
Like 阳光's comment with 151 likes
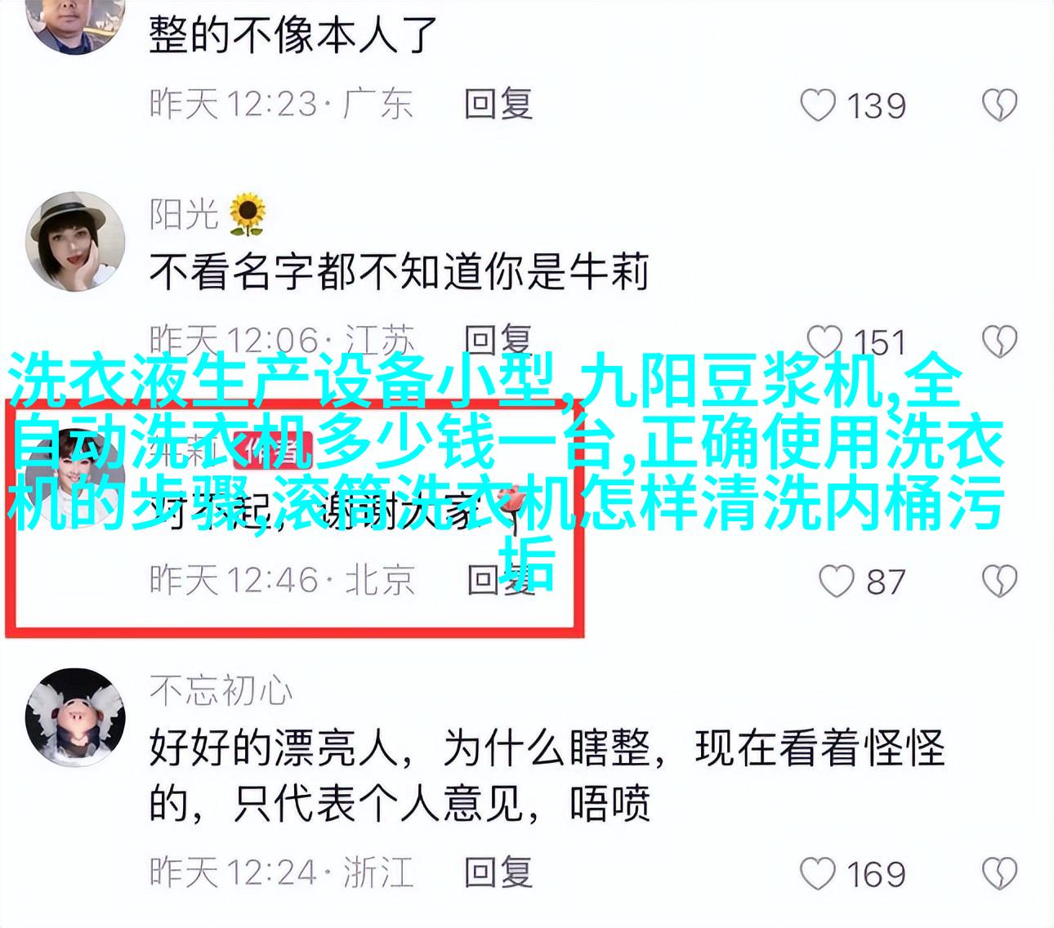(x=824, y=342)
